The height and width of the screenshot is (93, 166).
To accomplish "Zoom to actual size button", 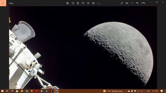I will pos(127,3).
